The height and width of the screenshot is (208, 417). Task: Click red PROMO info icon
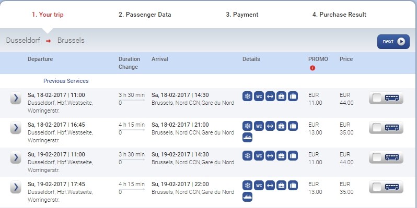coord(312,68)
